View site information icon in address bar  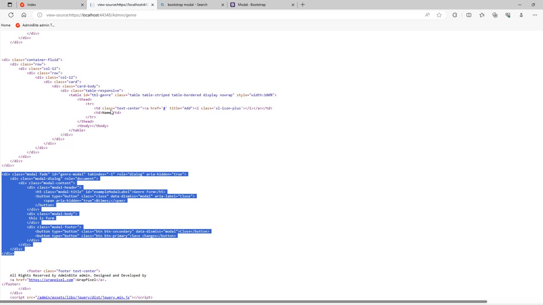tap(39, 15)
